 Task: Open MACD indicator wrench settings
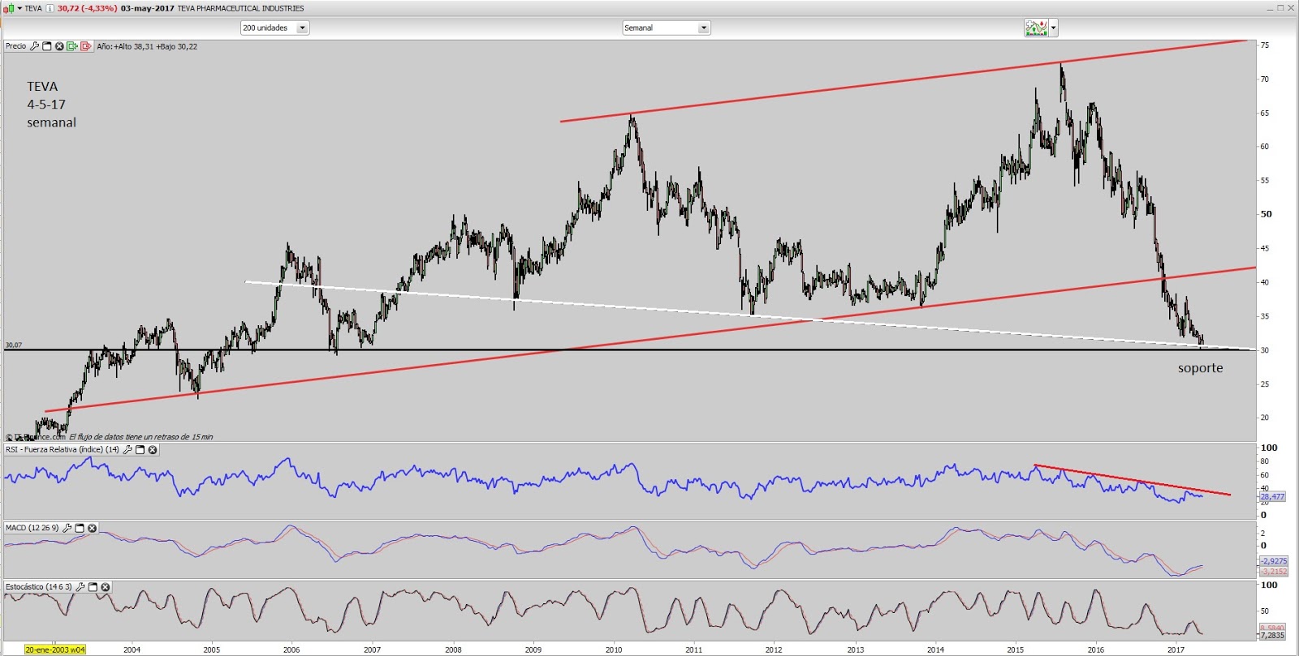point(67,528)
